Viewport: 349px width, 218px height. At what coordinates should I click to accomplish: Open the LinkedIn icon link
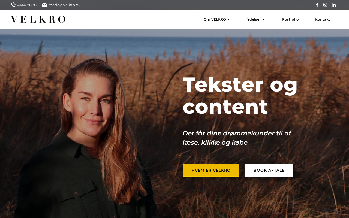[333, 5]
